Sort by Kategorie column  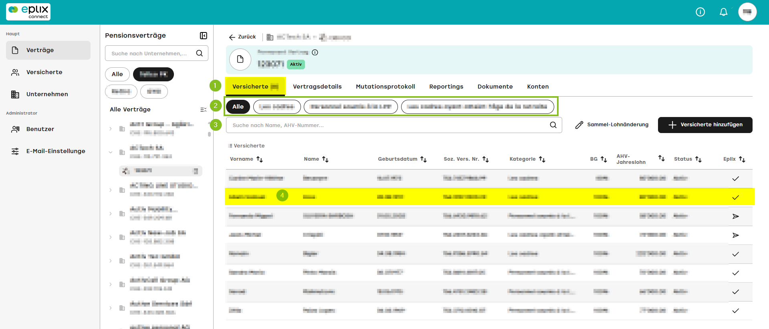[542, 159]
